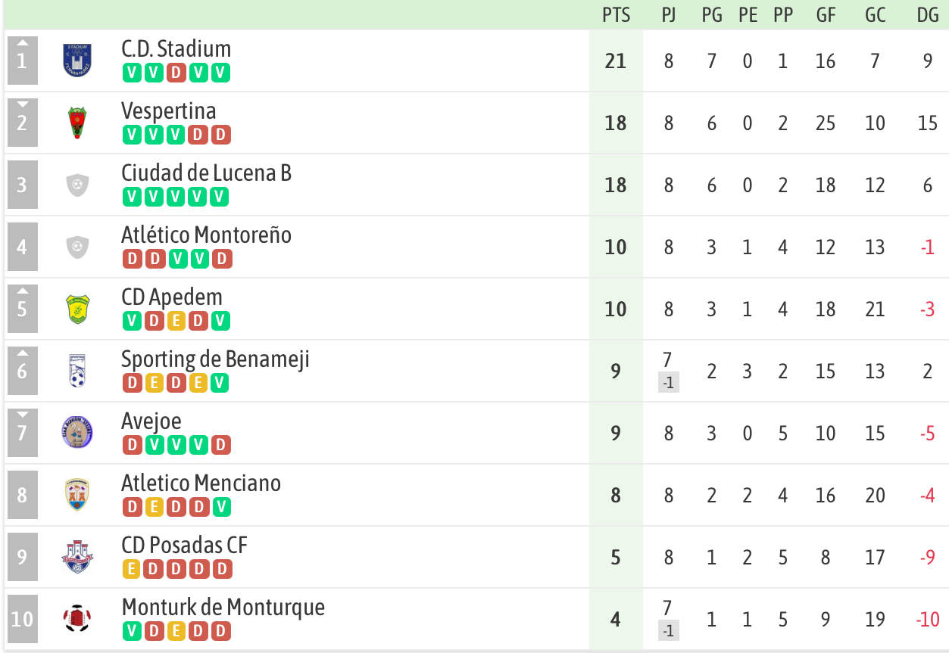
Task: Select CD Posadas CF's yellow E badge
Action: point(131,570)
